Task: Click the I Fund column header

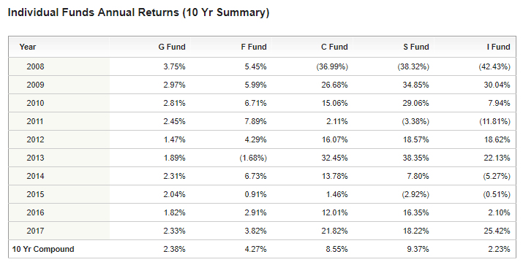Action: pos(498,47)
